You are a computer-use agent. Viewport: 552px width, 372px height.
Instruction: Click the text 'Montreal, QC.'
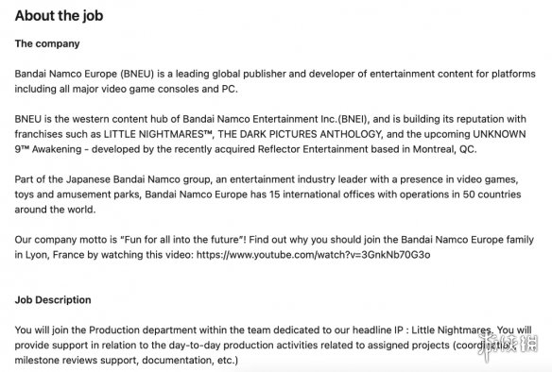tap(444, 149)
